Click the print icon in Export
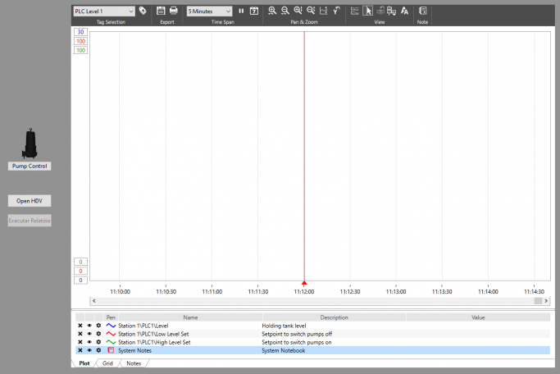The image size is (560, 374). click(173, 11)
